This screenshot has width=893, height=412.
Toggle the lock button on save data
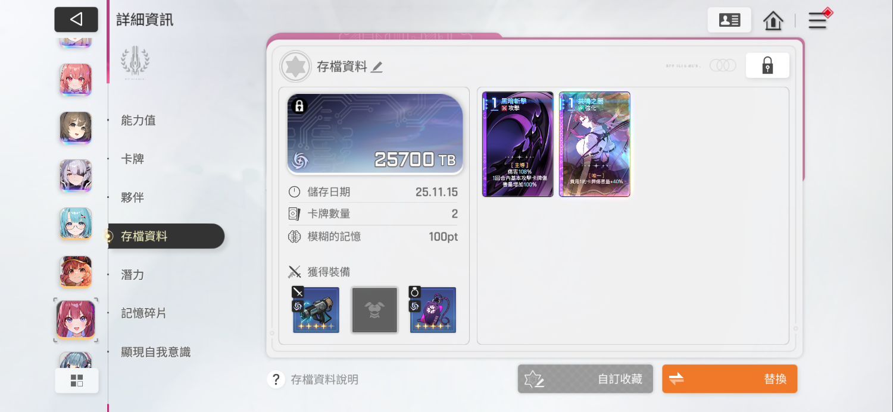tap(767, 65)
